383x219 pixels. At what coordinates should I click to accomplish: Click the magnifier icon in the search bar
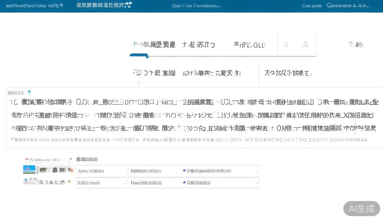click(x=286, y=44)
